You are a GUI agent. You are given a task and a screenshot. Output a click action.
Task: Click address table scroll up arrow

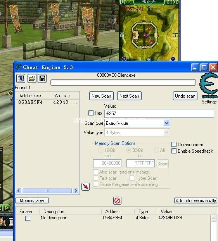point(213,219)
